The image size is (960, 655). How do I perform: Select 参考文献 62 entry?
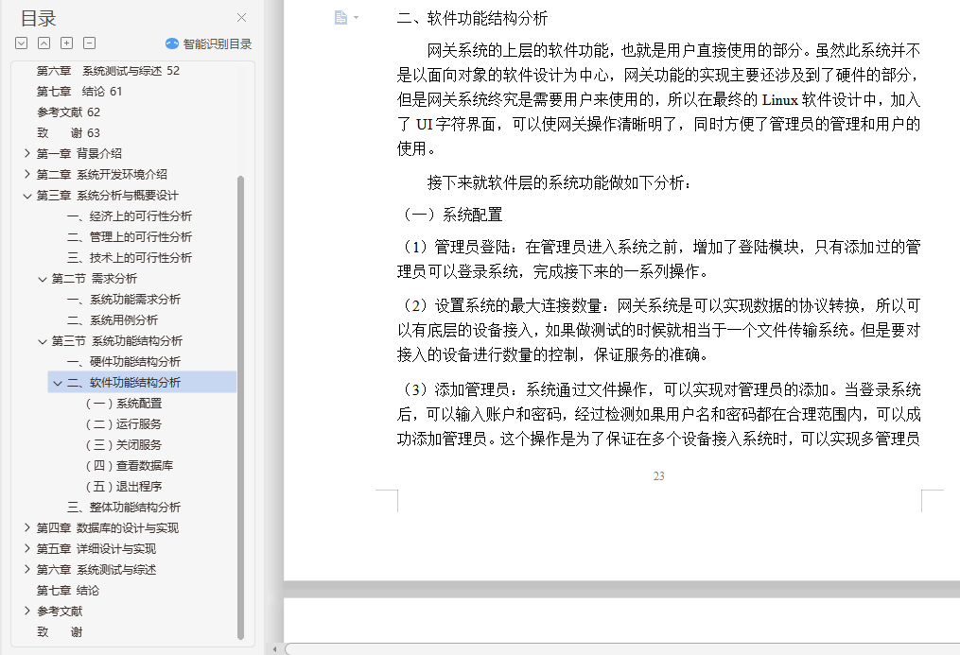(68, 112)
